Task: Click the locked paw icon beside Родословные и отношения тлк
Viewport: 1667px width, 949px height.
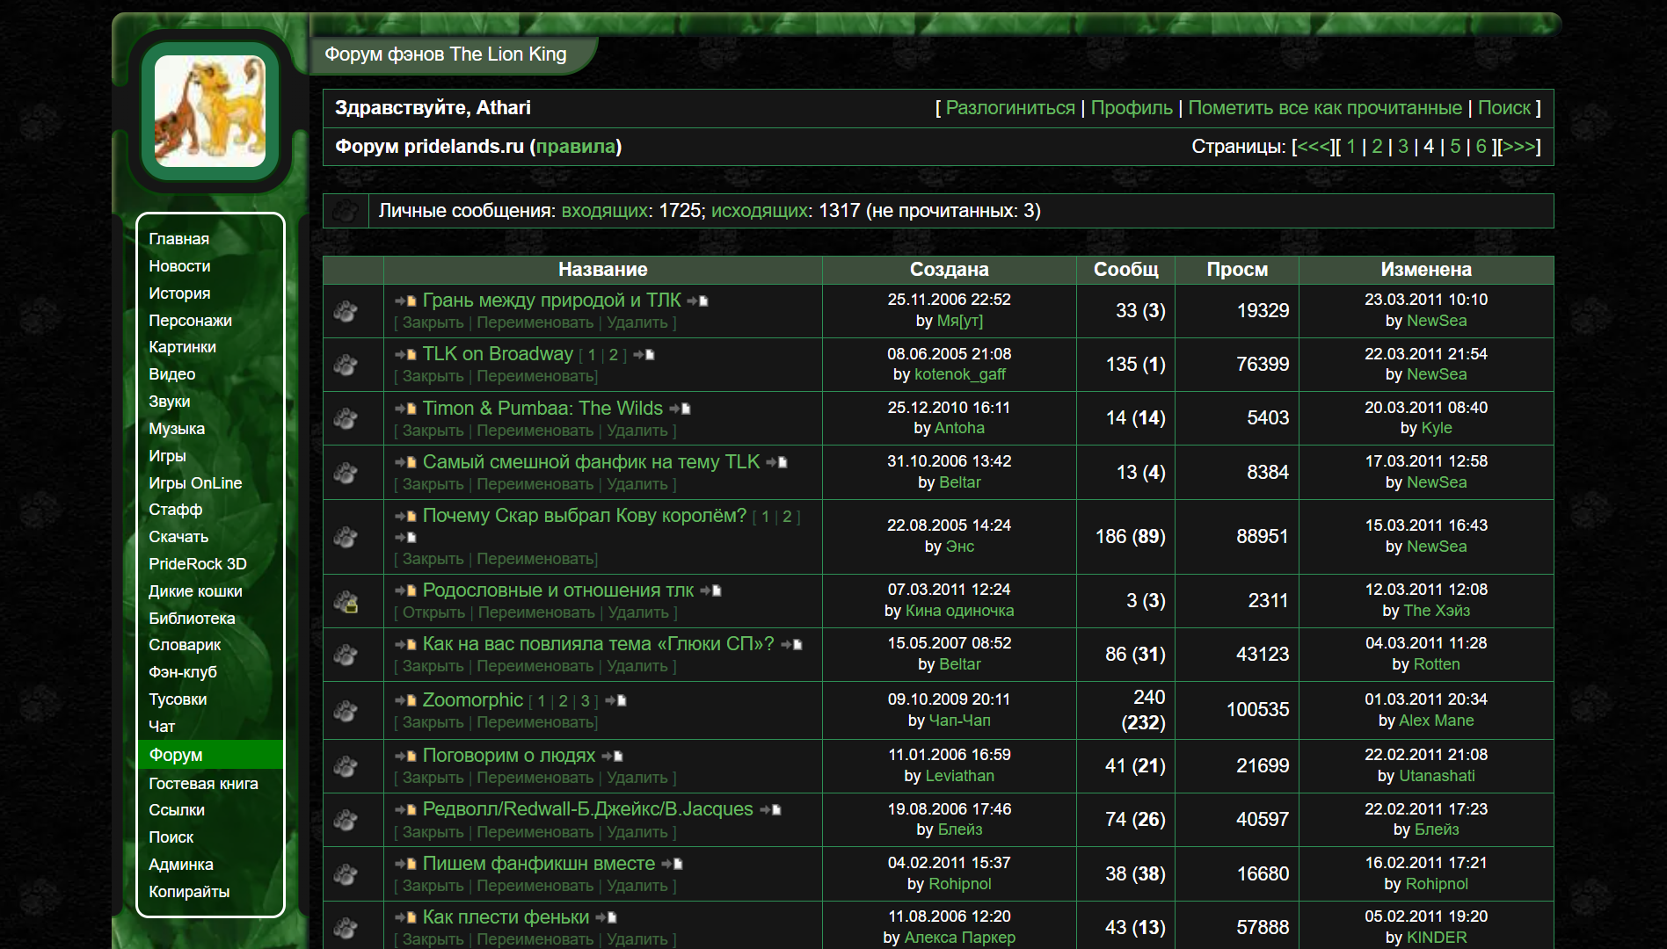Action: point(346,602)
